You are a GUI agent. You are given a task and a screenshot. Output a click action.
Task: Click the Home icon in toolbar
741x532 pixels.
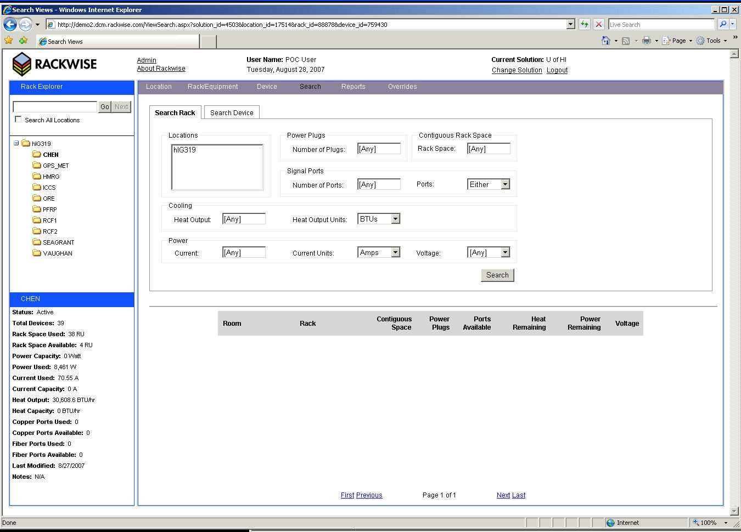[605, 41]
